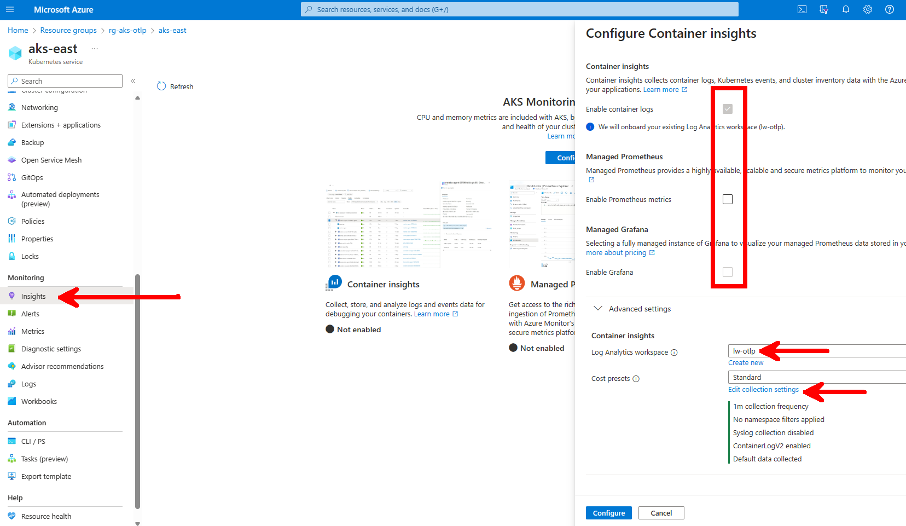This screenshot has height=526, width=906.
Task: Click the Open Service Mesh icon
Action: 12,160
